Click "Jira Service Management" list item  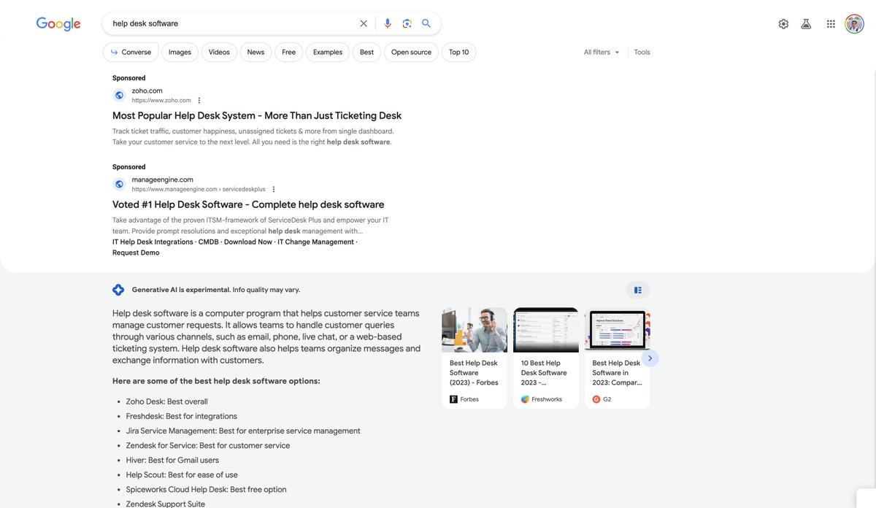pos(243,431)
